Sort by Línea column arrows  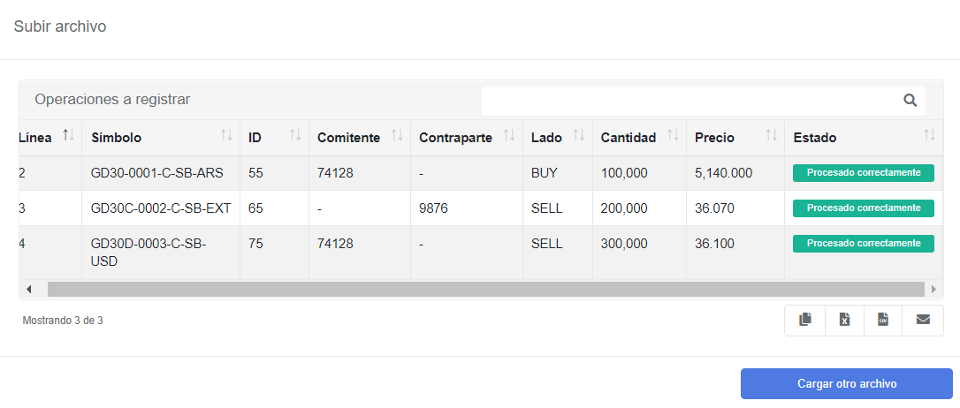point(68,136)
